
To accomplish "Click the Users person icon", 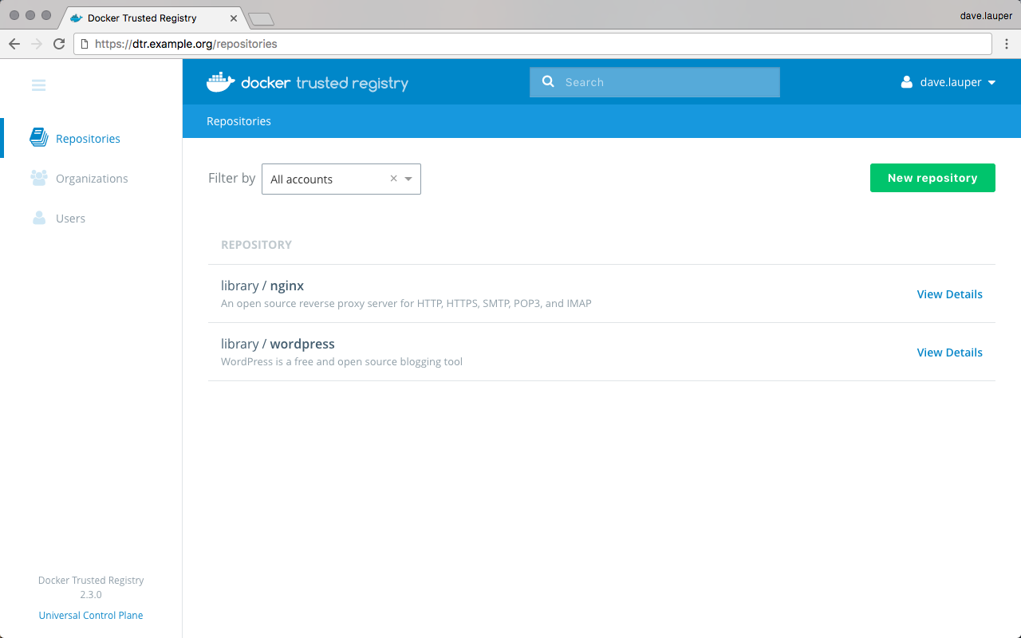I will point(38,218).
